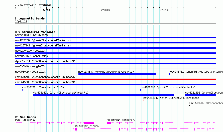223x132 pixels.
Task: Click the blue bar under nsv585746
Action: pyautogui.click(x=115, y=58)
